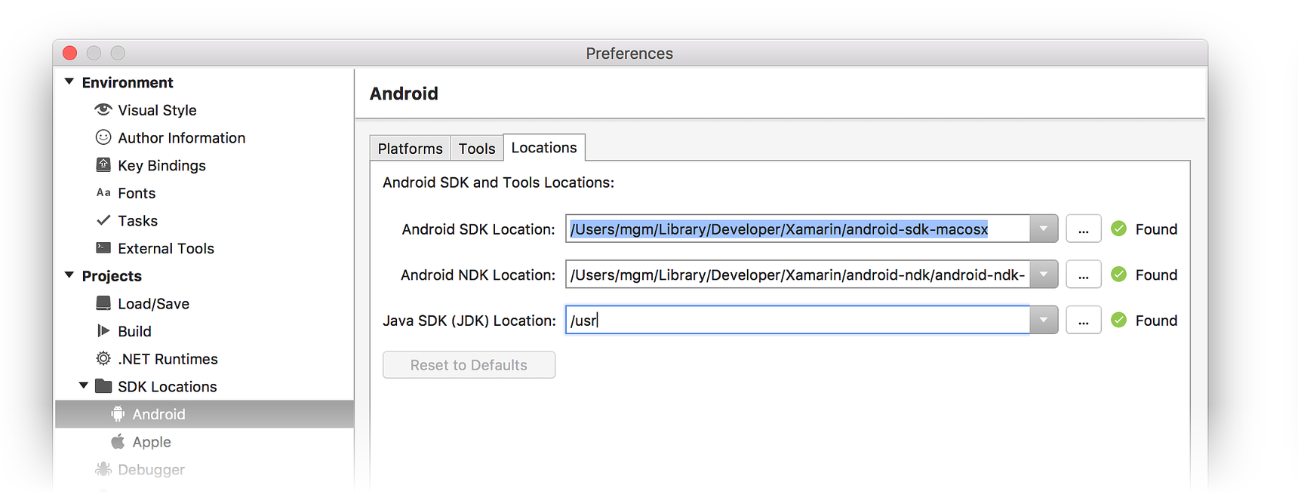Select the Debugger bug icon
The width and height of the screenshot is (1298, 494).
(103, 469)
